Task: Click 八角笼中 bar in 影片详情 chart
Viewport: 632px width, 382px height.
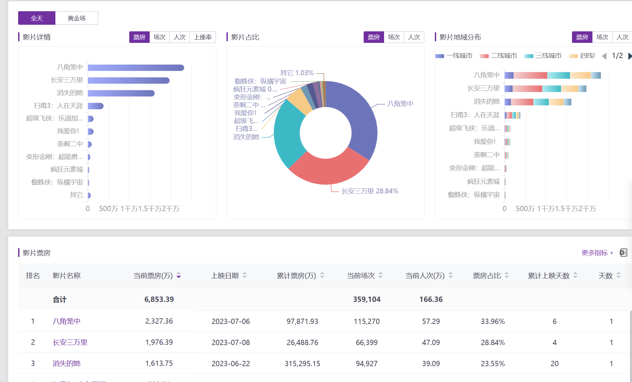Action: [135, 68]
